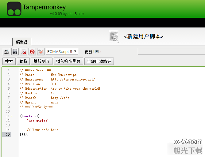Click the 更新 URL input field

[171, 51]
